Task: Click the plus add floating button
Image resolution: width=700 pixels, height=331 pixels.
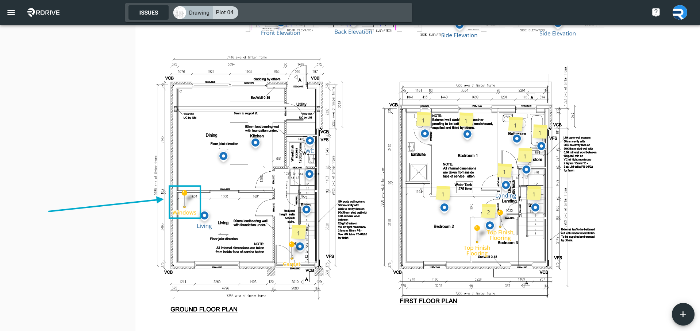Action: point(683,314)
